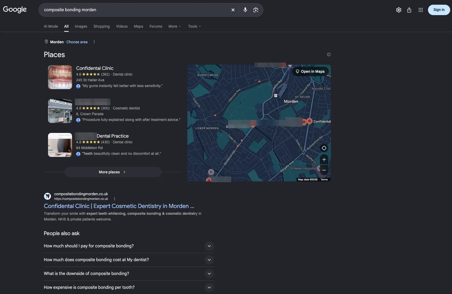Zoom in on the map
452x294 pixels.
tap(324, 159)
